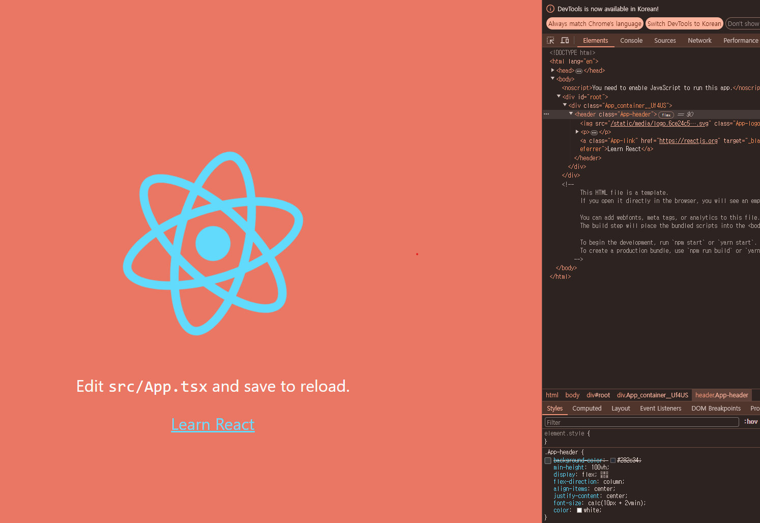
Task: Collapse the header App-header triangle
Action: pyautogui.click(x=571, y=114)
